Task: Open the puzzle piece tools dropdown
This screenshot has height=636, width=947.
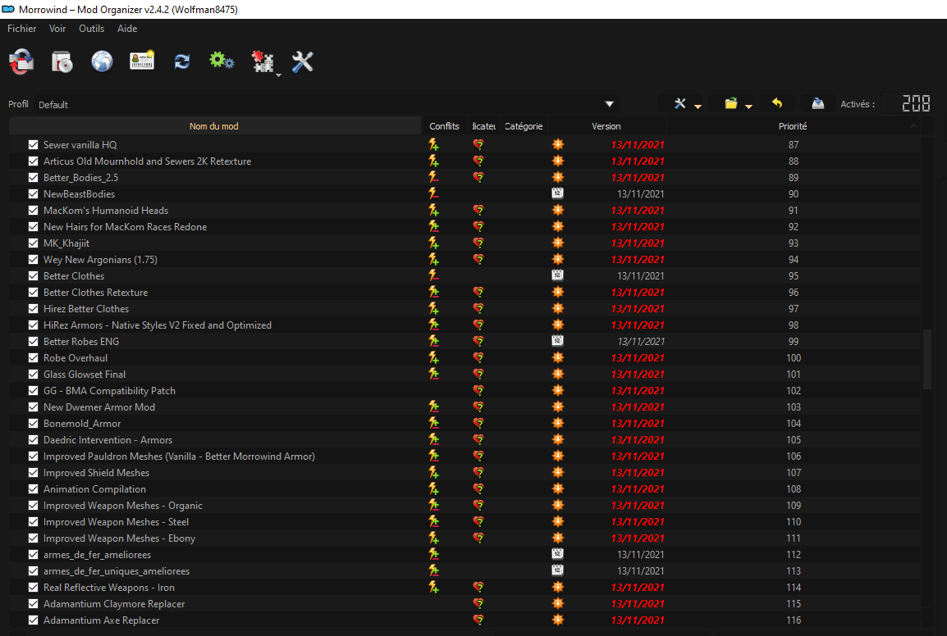Action: coord(265,63)
